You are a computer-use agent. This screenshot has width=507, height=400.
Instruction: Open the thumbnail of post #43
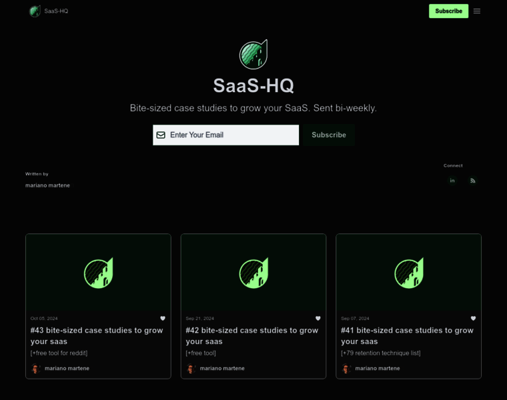(98, 273)
